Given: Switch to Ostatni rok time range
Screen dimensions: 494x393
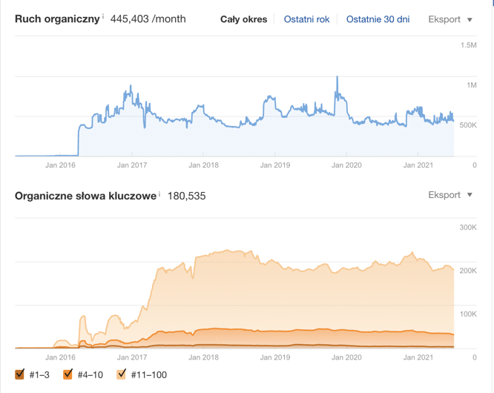Looking at the screenshot, I should click(306, 19).
